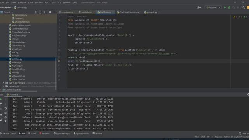Open the File menu
The width and height of the screenshot is (249, 140).
[2, 3]
